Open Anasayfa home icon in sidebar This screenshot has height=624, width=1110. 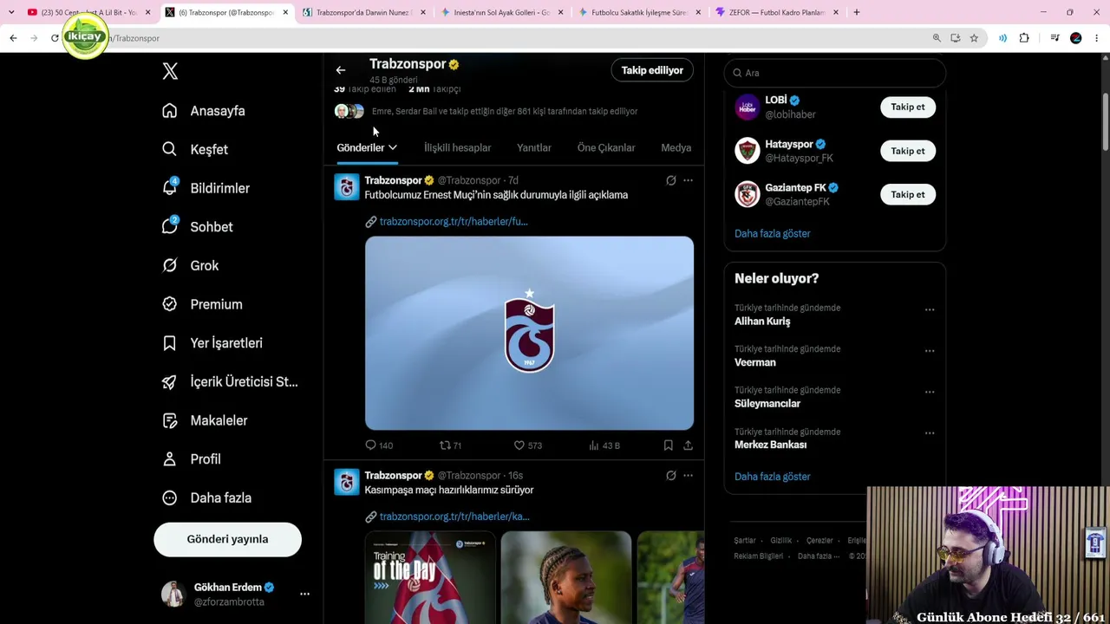coord(170,111)
